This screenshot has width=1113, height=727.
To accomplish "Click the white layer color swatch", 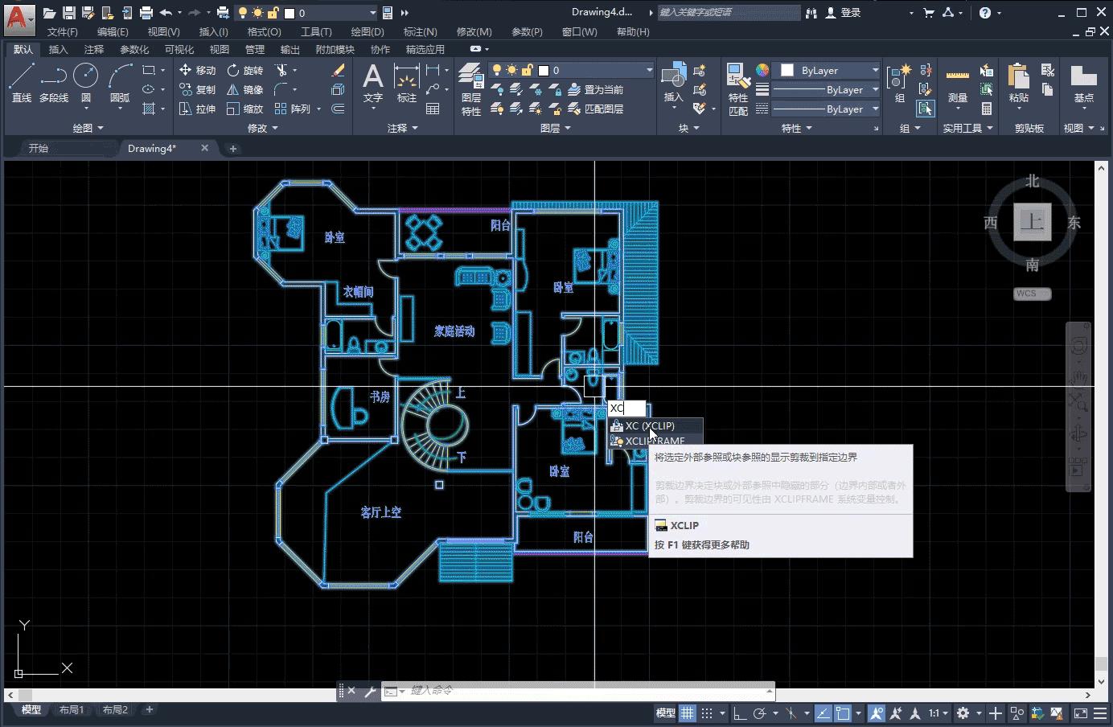I will [543, 70].
